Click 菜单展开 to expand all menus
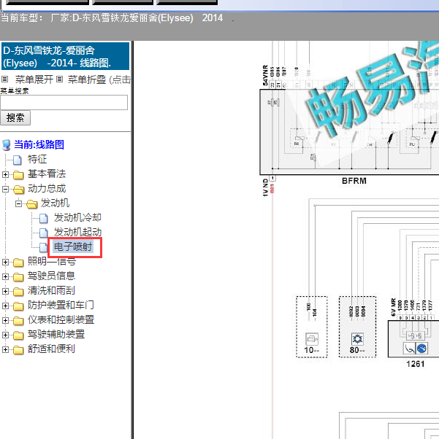Image resolution: width=439 pixels, height=439 pixels. [x=34, y=79]
